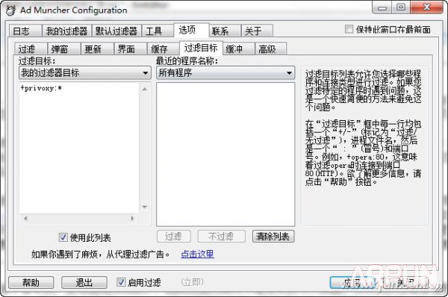Toggle 保持此窗口在最前面 checkbox

point(349,29)
